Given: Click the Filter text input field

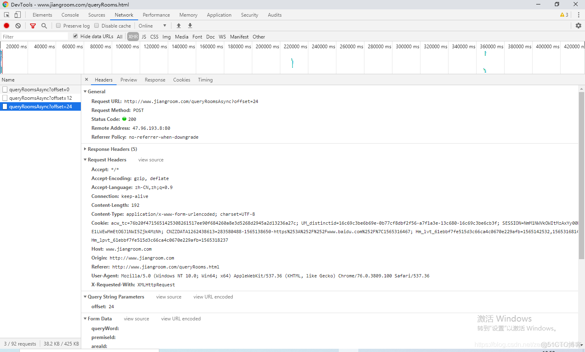Looking at the screenshot, I should pyautogui.click(x=35, y=36).
